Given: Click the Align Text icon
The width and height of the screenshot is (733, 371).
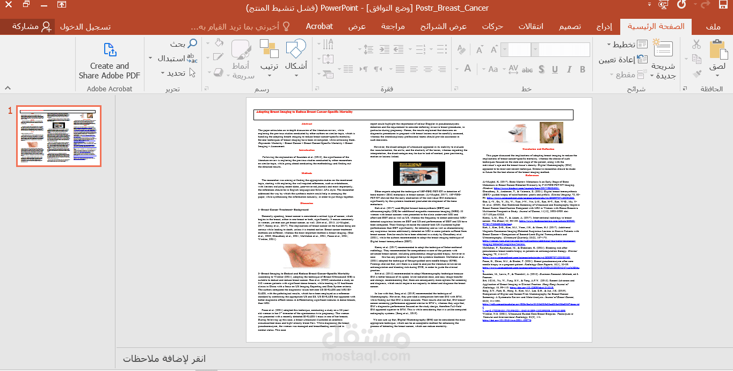Looking at the screenshot, I should tap(328, 59).
